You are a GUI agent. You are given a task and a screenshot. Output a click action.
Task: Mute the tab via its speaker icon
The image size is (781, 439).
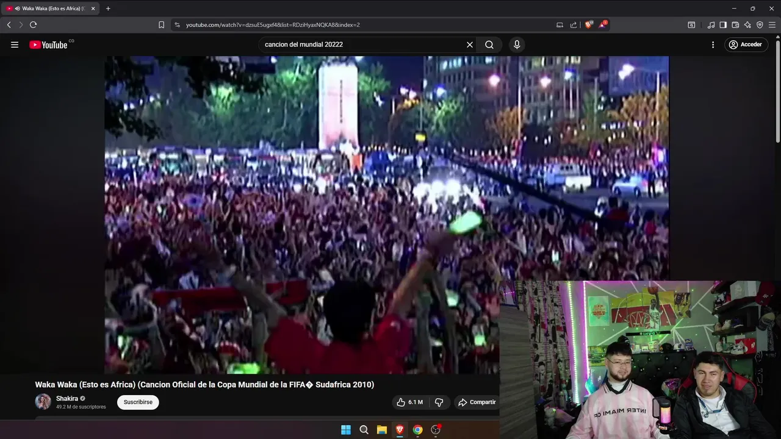tap(17, 9)
